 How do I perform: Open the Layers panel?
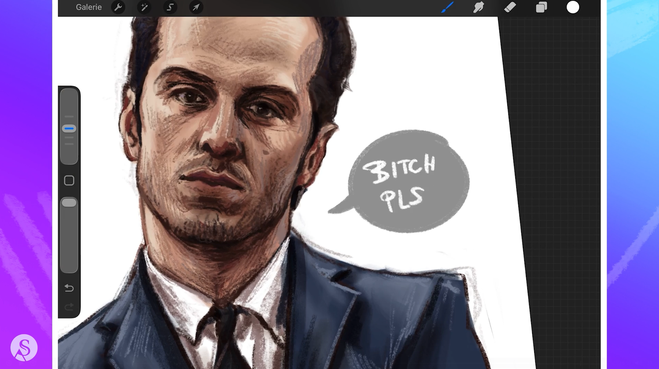point(541,7)
